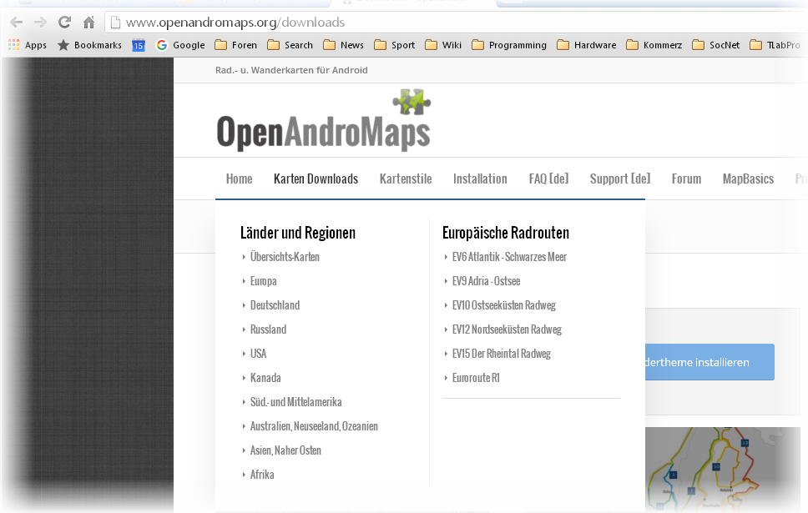Select Übersichts-Karten in the dropdown
This screenshot has height=513, width=808.
click(x=285, y=257)
